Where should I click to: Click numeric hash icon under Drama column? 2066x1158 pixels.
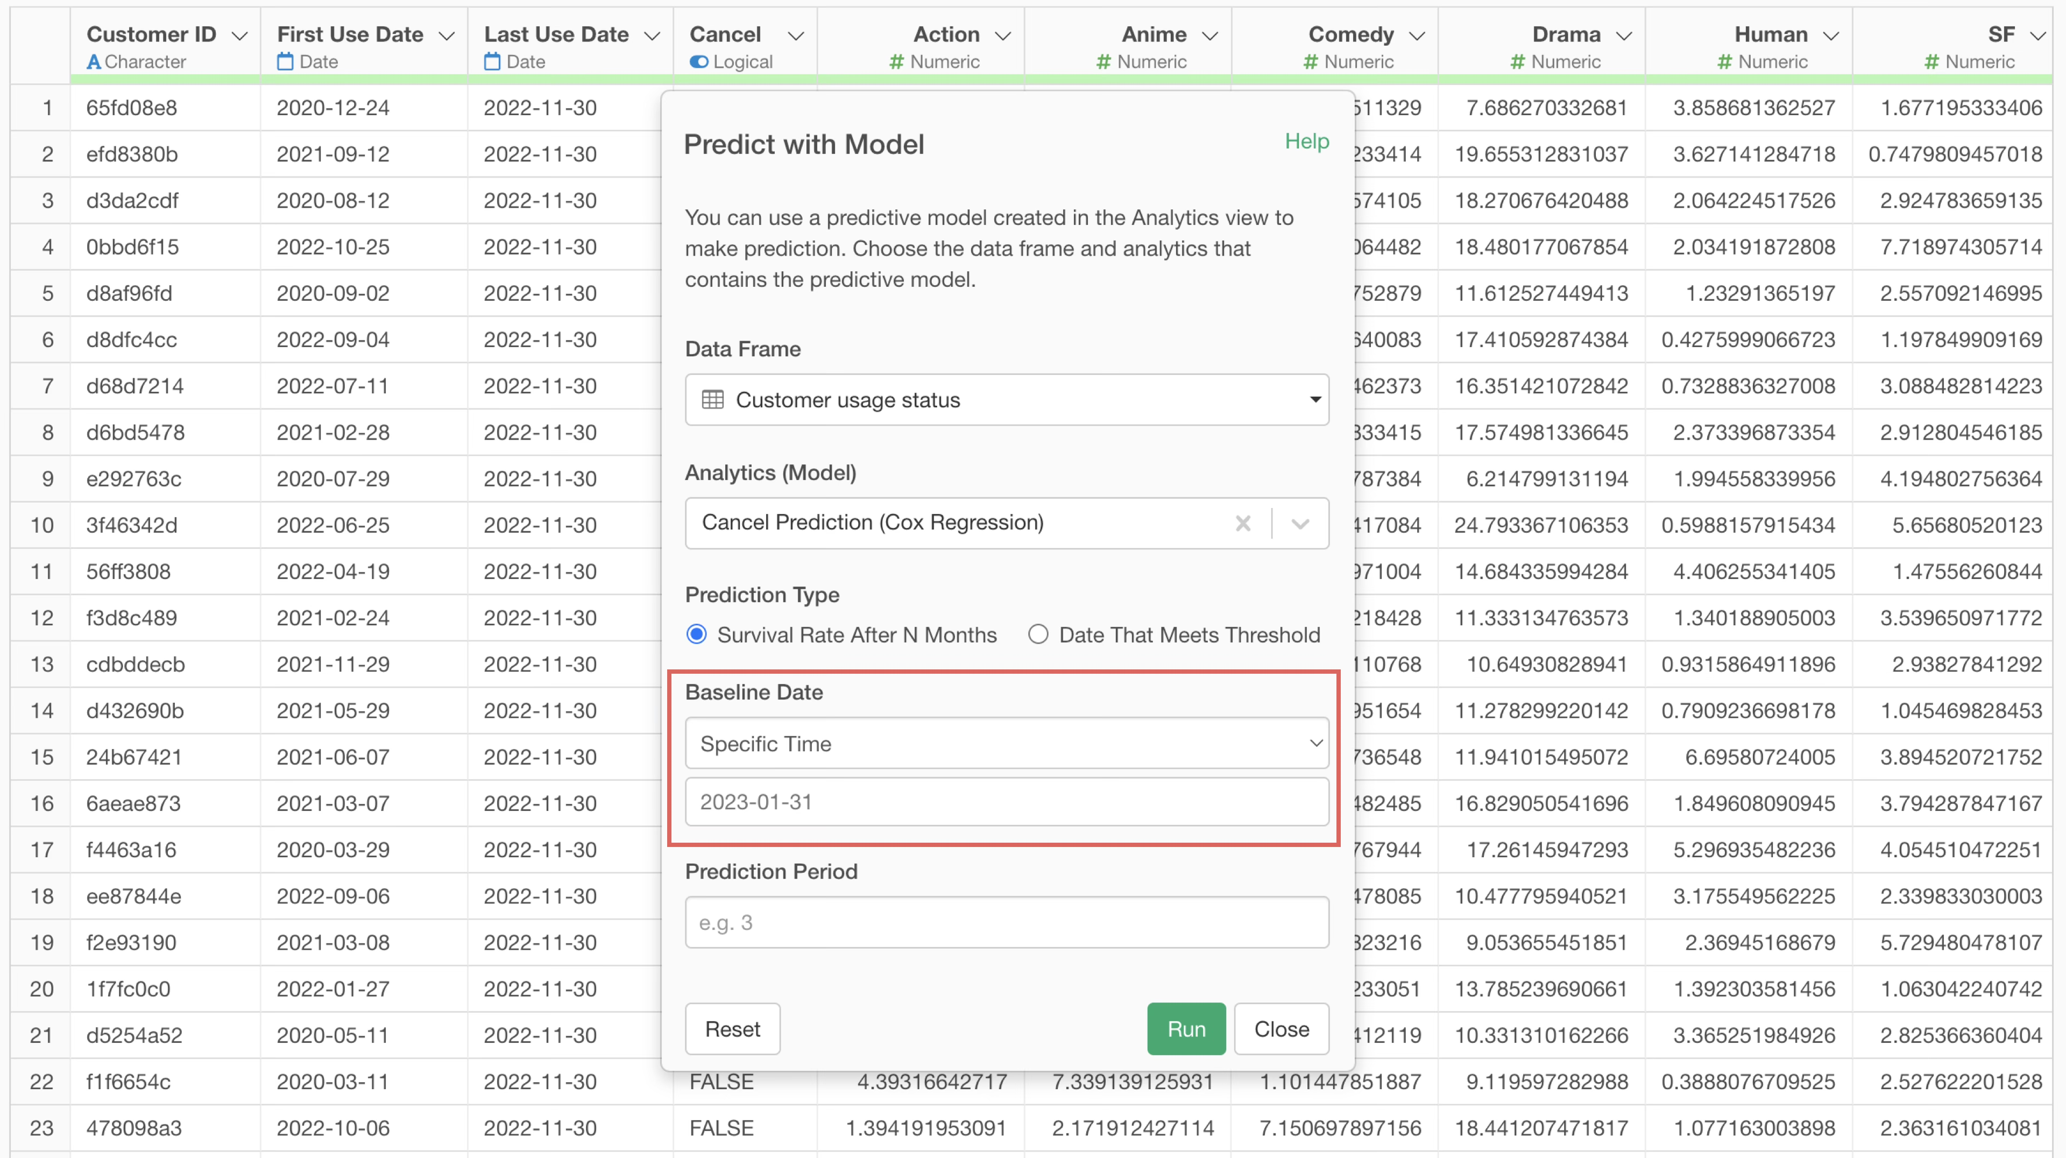pyautogui.click(x=1517, y=62)
